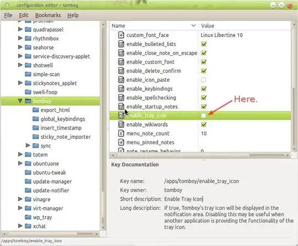Click the global_keybindings folder icon
This screenshot has width=298, height=246.
[x=35, y=119]
